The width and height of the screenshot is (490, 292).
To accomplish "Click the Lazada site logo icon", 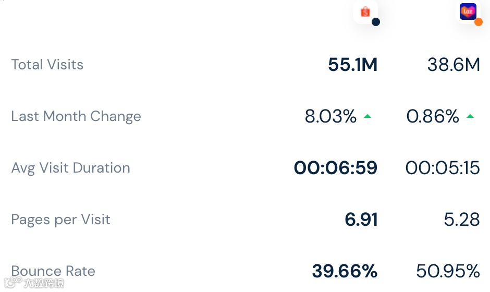I will click(x=468, y=11).
